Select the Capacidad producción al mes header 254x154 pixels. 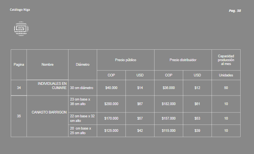click(226, 60)
